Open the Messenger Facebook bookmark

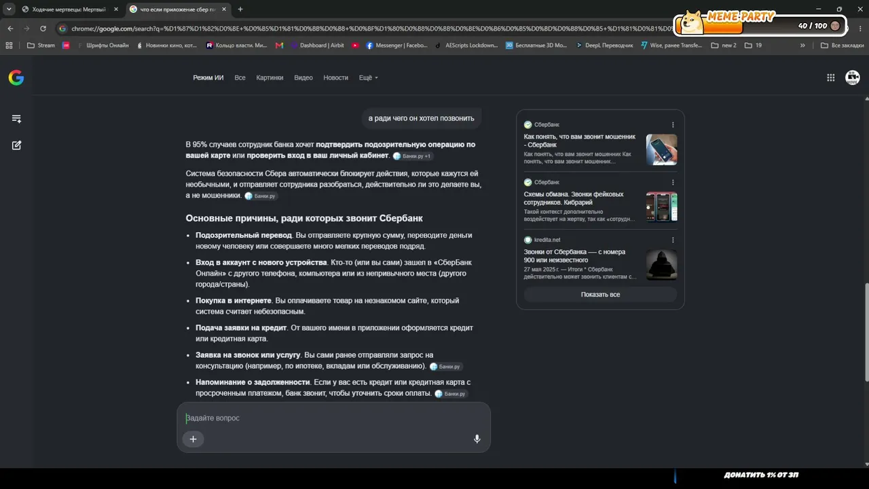click(396, 46)
